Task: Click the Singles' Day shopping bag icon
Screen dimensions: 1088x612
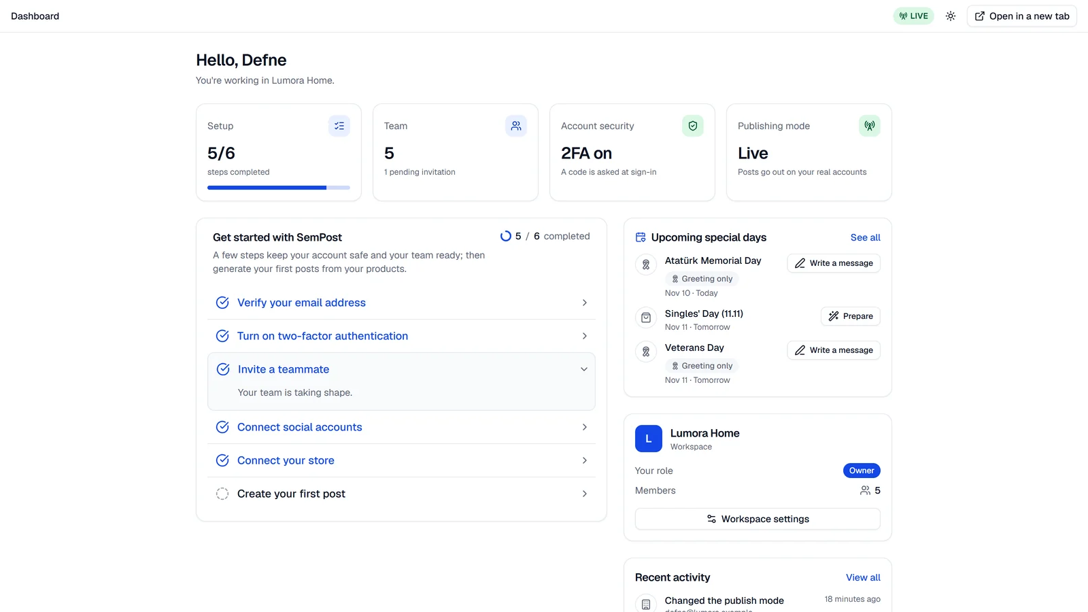Action: [x=646, y=318]
